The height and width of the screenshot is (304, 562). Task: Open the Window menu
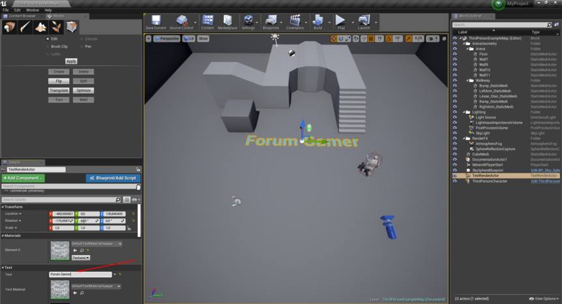click(x=33, y=10)
